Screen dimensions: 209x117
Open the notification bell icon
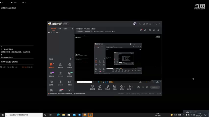click(154, 30)
